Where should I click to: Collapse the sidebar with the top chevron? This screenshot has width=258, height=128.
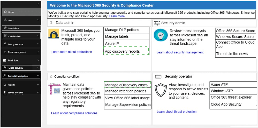coord(38,4)
